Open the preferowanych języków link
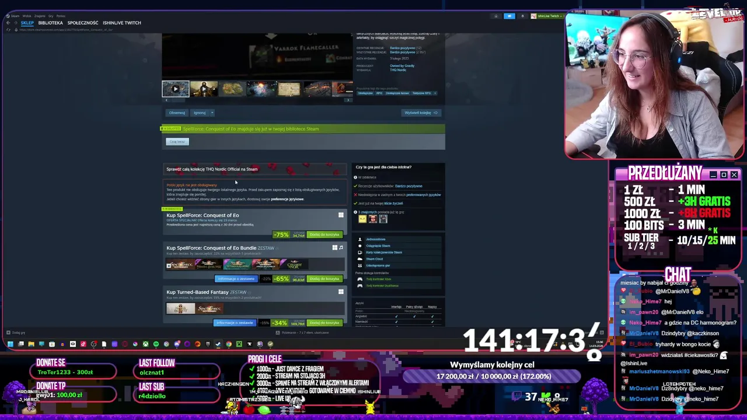Viewport: 747px width, 420px height. [x=424, y=195]
